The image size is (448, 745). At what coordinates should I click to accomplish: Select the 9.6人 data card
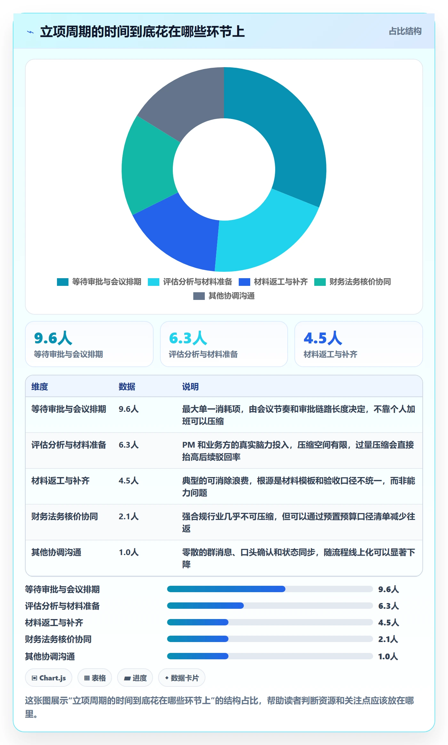89,344
